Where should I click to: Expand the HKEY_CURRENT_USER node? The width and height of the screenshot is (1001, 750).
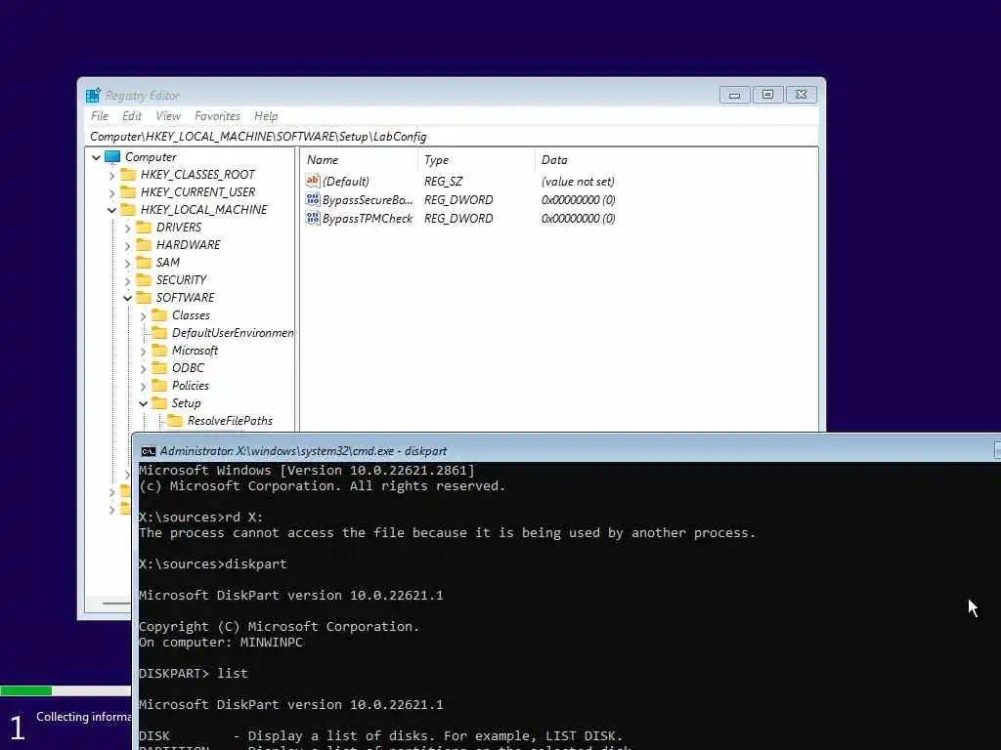[111, 192]
